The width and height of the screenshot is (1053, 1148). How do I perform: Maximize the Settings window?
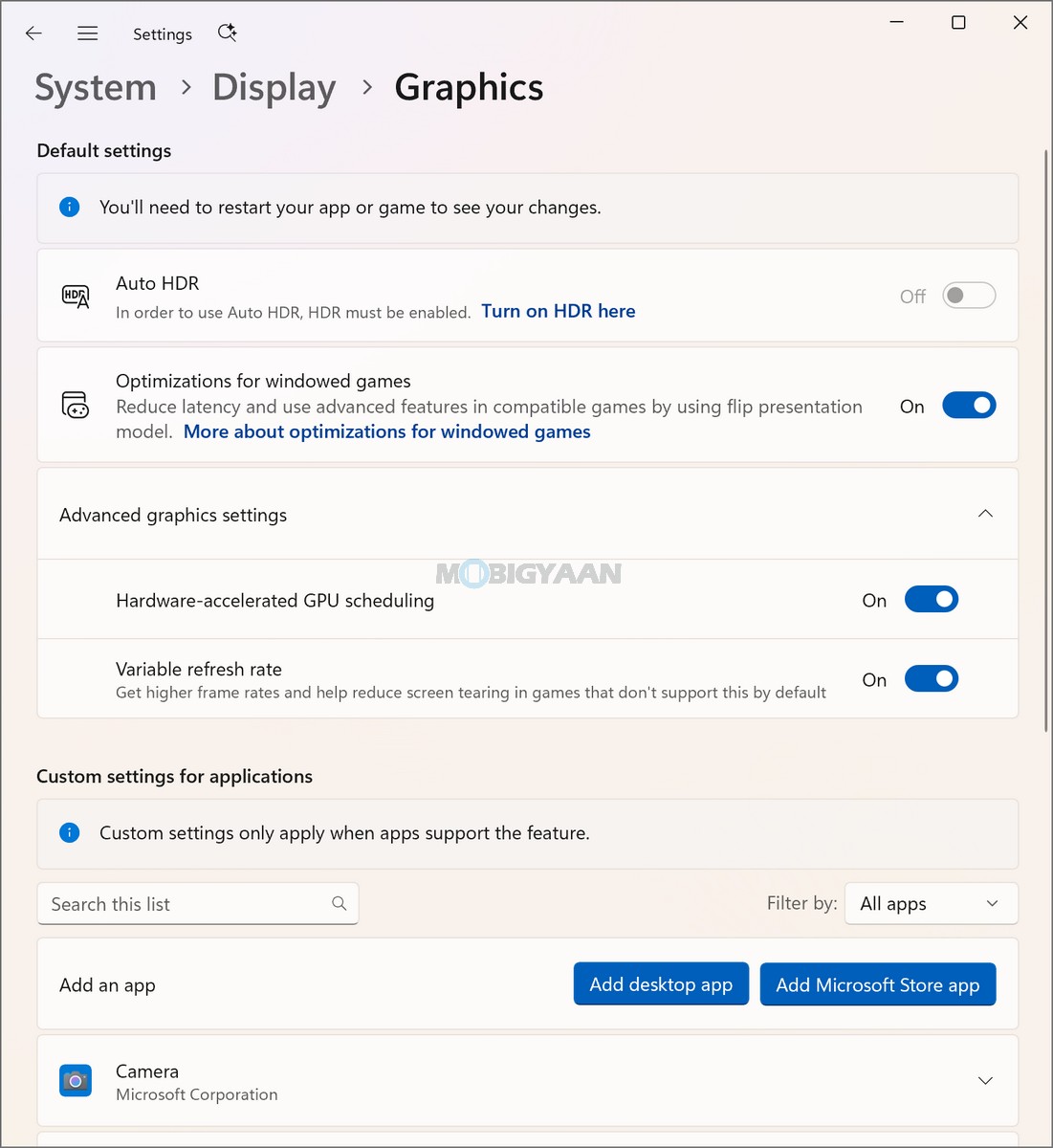pyautogui.click(x=958, y=22)
